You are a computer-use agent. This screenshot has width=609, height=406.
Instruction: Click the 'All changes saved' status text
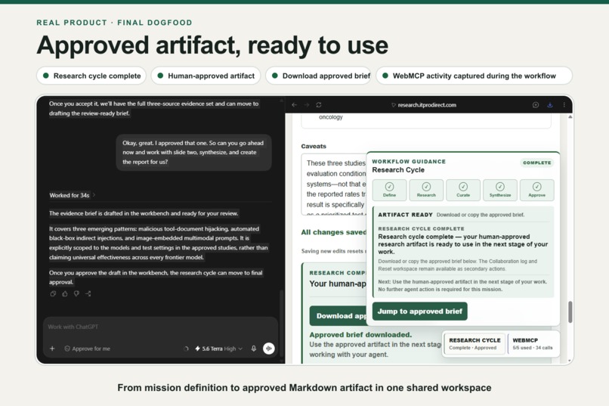click(x=334, y=232)
